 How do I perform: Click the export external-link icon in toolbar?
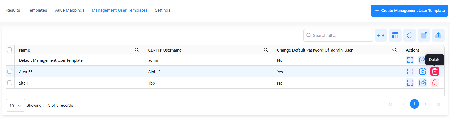424,36
